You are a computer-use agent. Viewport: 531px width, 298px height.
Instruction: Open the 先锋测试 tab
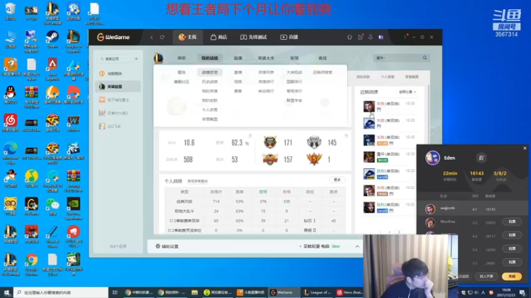(254, 37)
